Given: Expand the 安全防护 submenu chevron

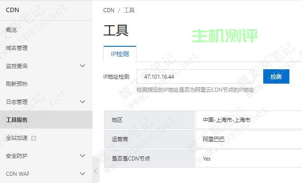Looking at the screenshot, I should (x=82, y=156).
